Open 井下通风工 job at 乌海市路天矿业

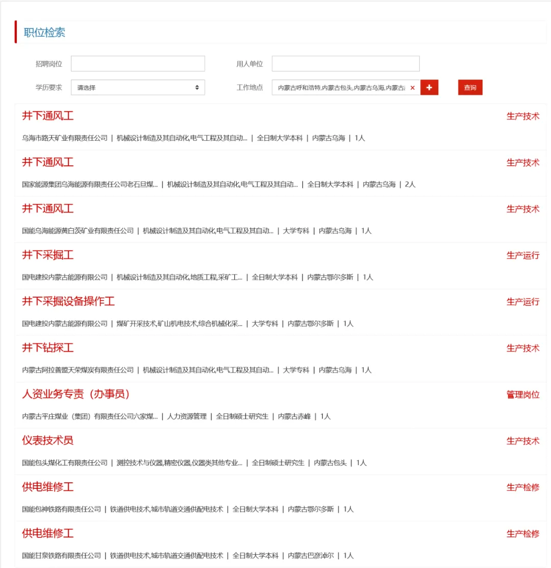[48, 116]
